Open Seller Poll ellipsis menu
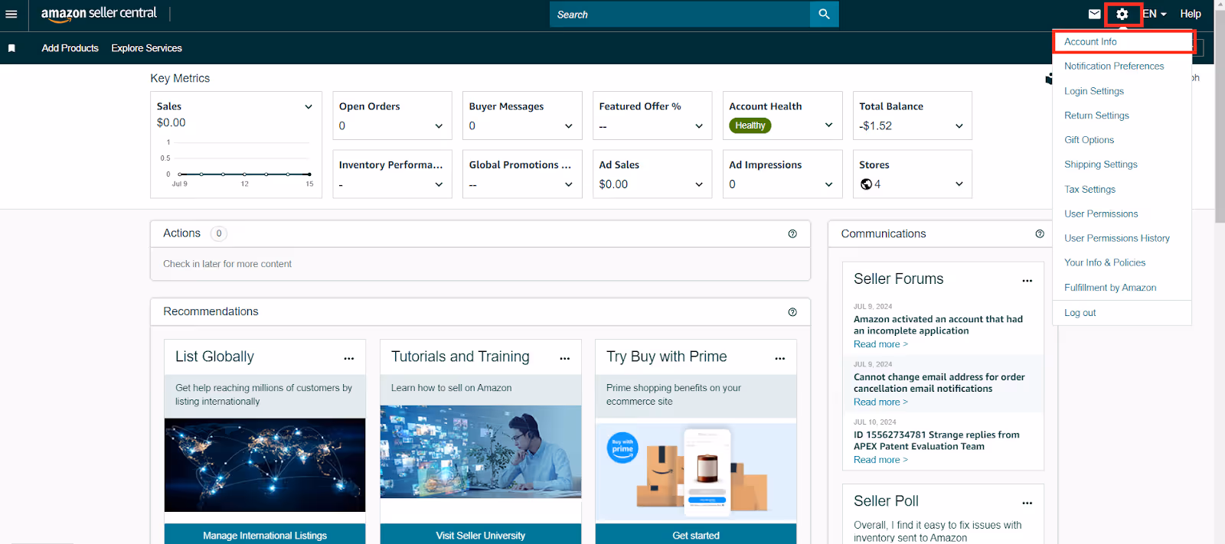 pos(1027,503)
